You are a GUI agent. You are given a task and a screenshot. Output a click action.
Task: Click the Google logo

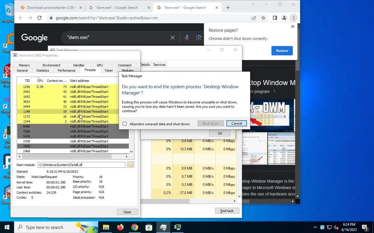(34, 38)
